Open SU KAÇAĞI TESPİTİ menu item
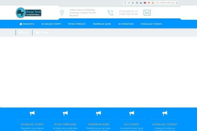Screen dimensions: 197x131 51,24
